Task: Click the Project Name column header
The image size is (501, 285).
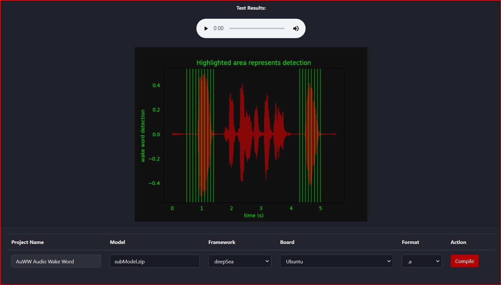Action: 27,242
